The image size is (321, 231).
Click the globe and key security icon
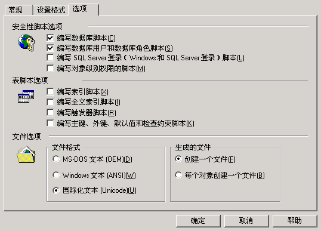26,42
